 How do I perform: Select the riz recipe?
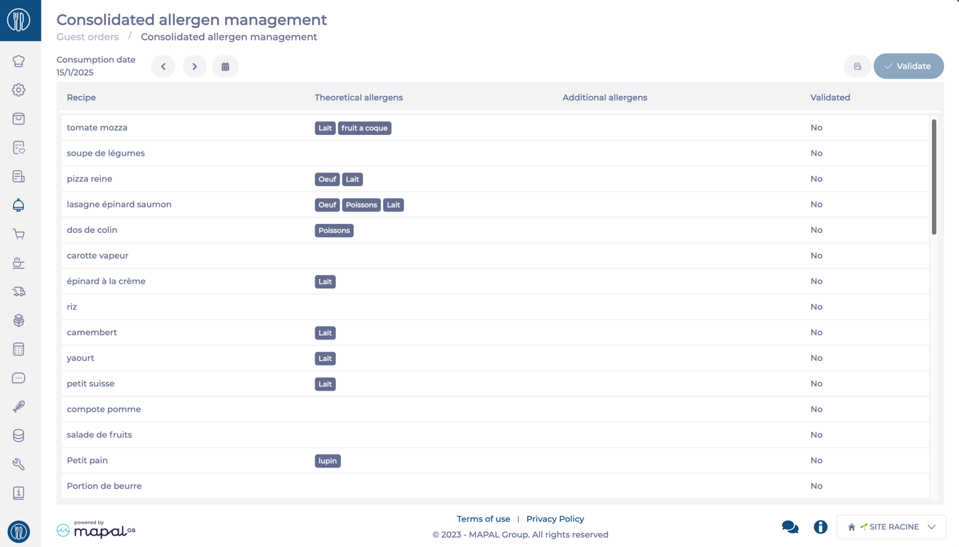click(495, 307)
